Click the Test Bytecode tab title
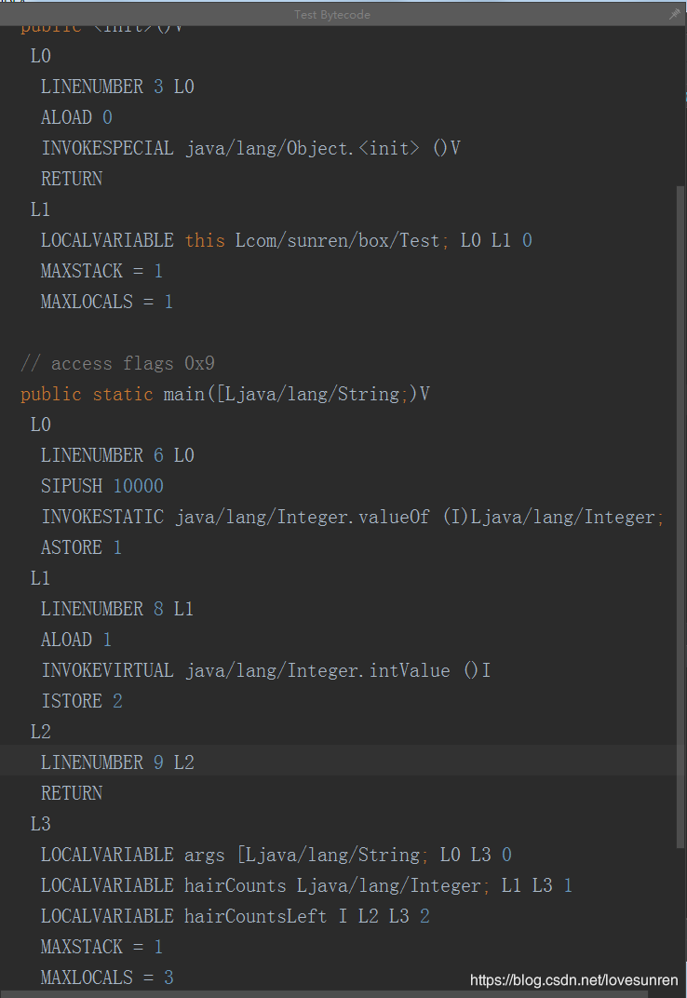 pyautogui.click(x=332, y=14)
